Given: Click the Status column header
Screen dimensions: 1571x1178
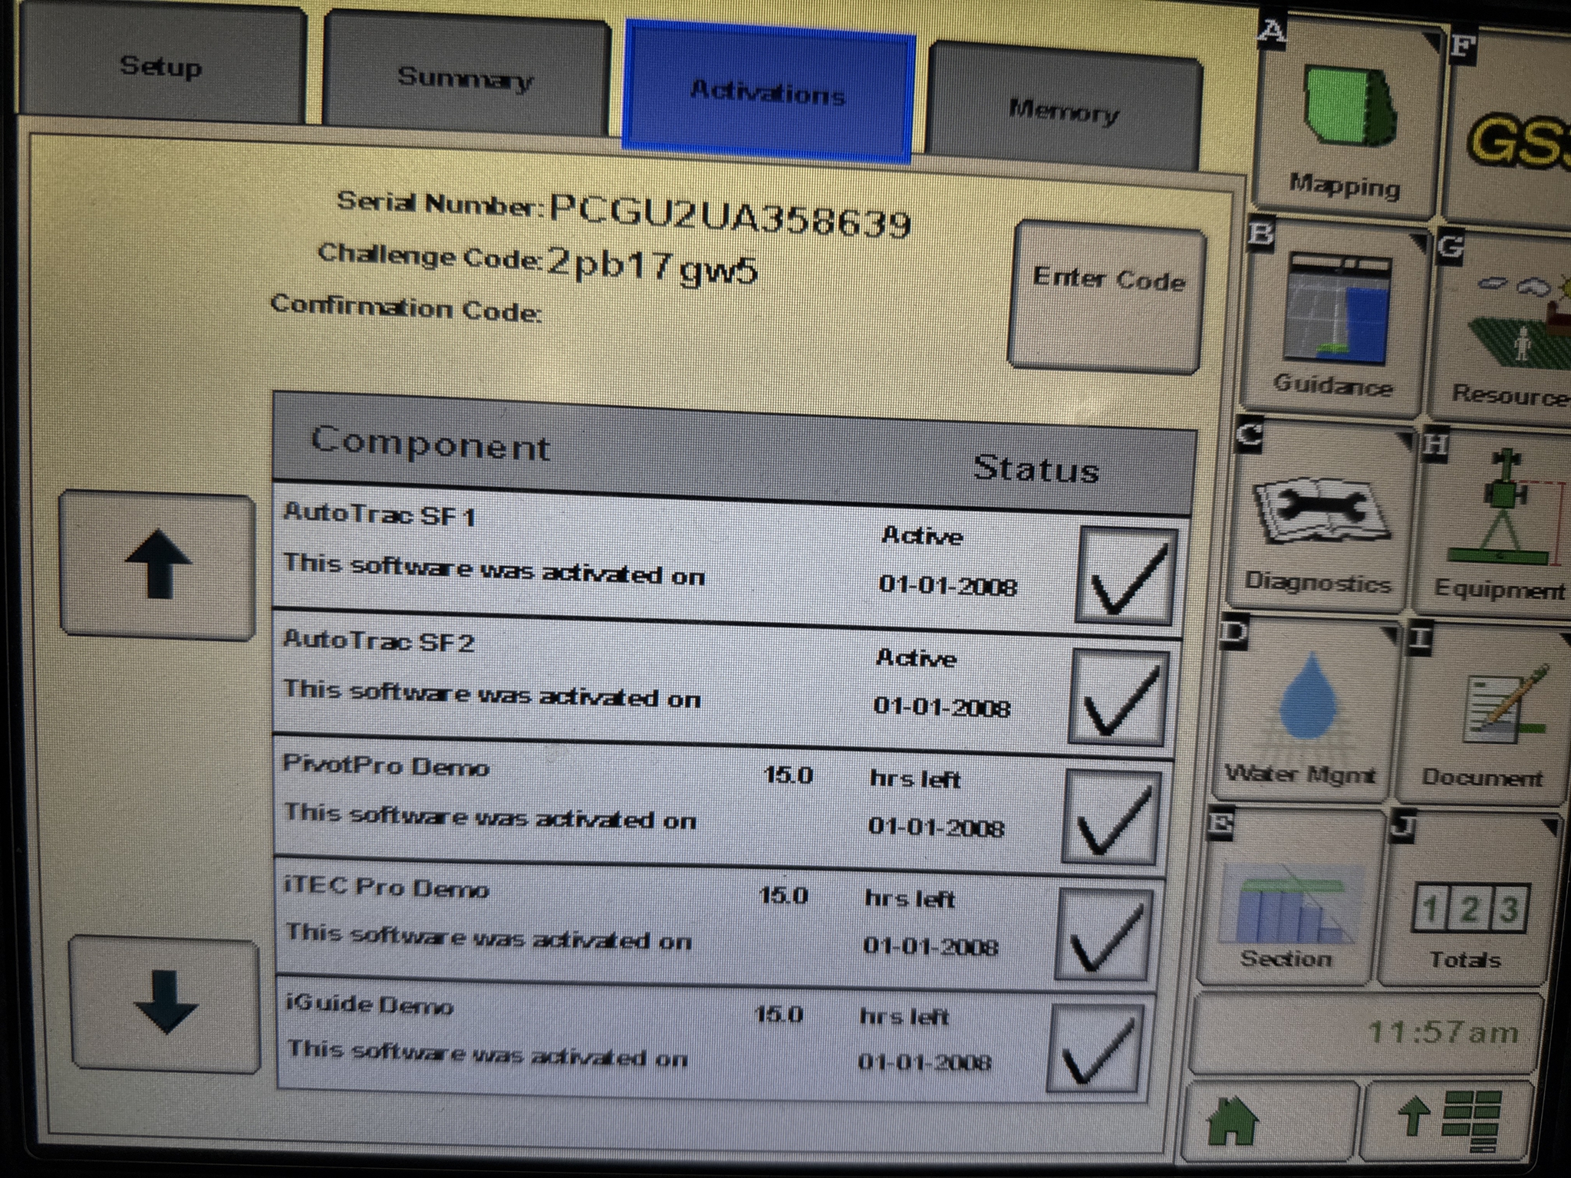Looking at the screenshot, I should click(1036, 468).
